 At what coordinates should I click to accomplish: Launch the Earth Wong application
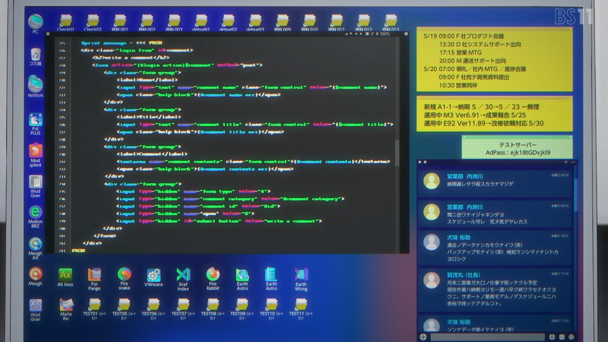pyautogui.click(x=301, y=279)
